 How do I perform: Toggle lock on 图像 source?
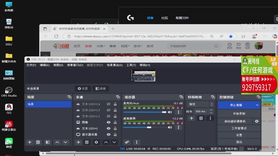pos(115,122)
